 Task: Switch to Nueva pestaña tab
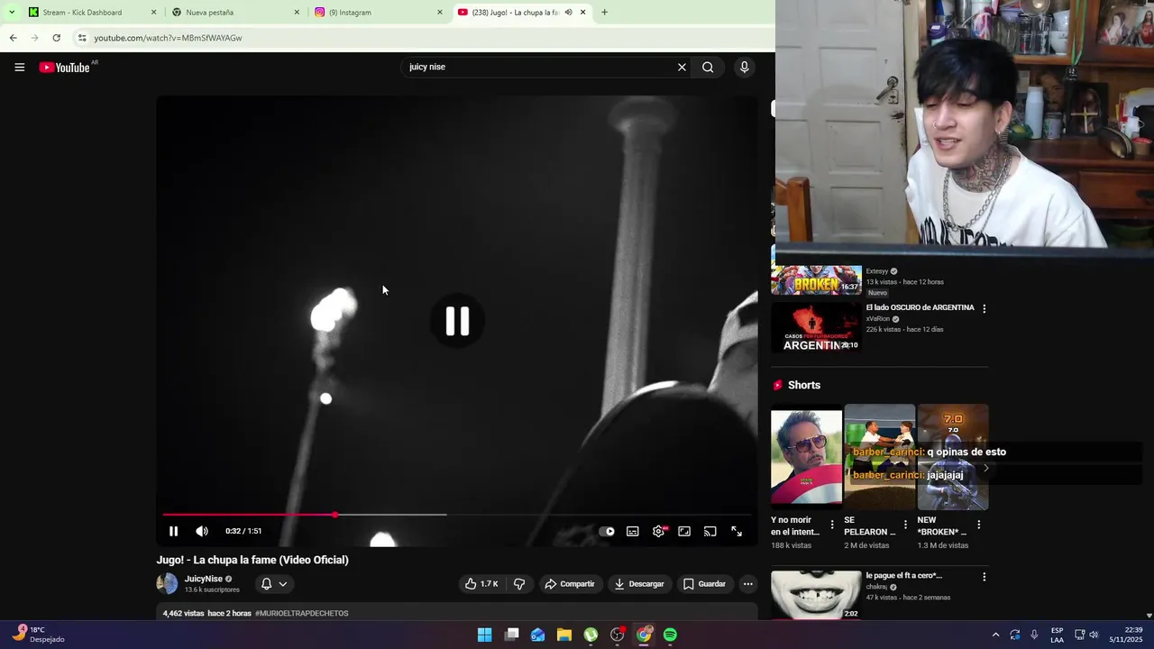pyautogui.click(x=234, y=13)
